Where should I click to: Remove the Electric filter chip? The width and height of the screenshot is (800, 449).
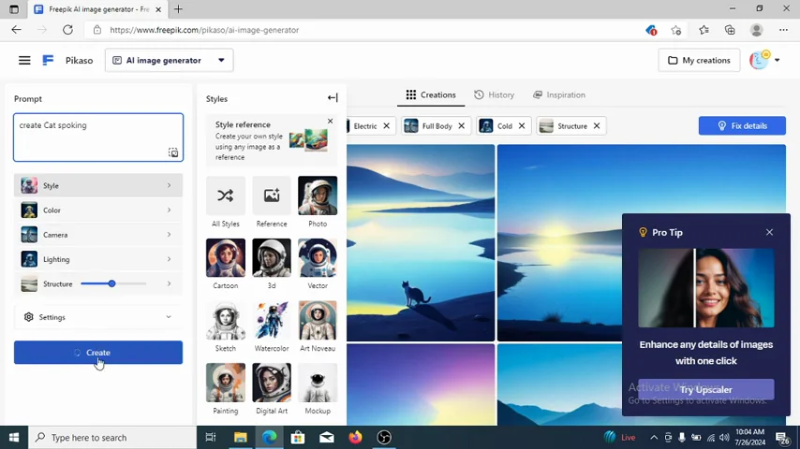(x=386, y=126)
